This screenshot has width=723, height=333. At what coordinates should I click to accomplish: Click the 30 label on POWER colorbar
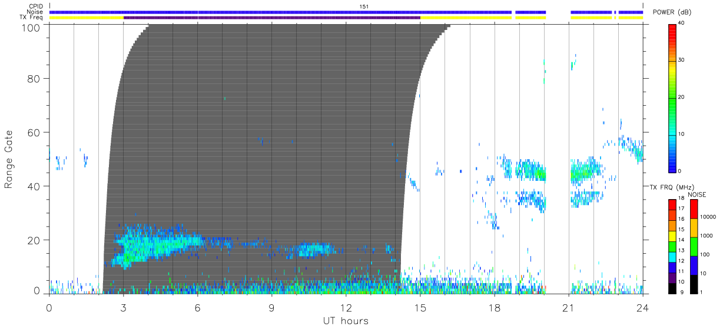(x=682, y=60)
